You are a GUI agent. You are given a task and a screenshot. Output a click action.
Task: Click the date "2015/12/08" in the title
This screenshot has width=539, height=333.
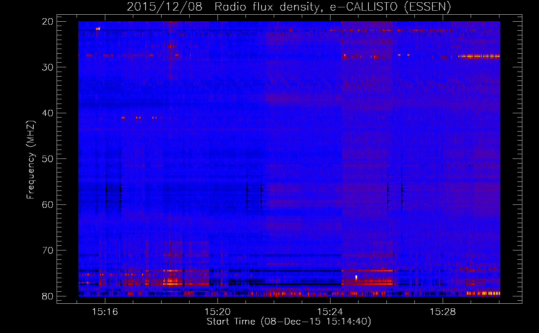(x=165, y=7)
